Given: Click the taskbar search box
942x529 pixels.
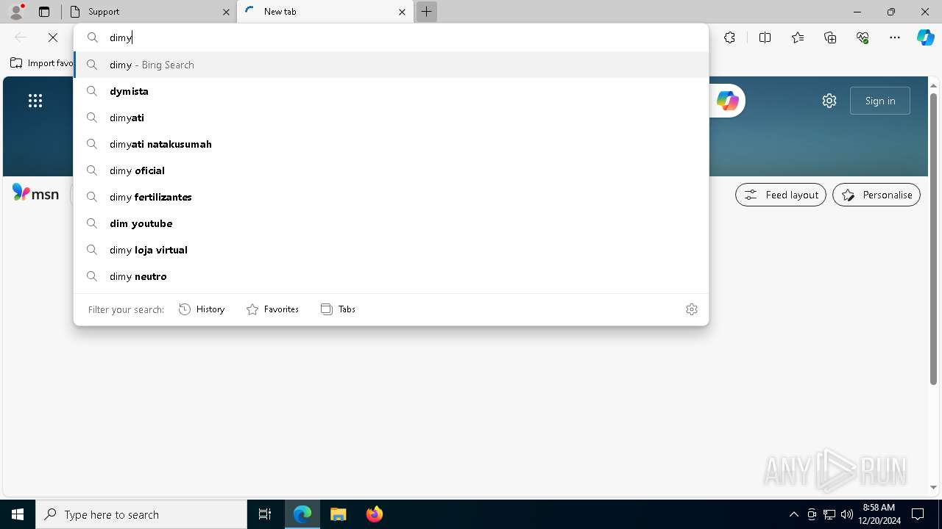Looking at the screenshot, I should 141,514.
